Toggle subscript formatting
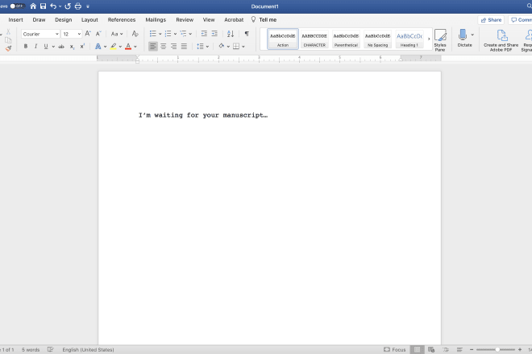This screenshot has height=354, width=532. point(72,47)
